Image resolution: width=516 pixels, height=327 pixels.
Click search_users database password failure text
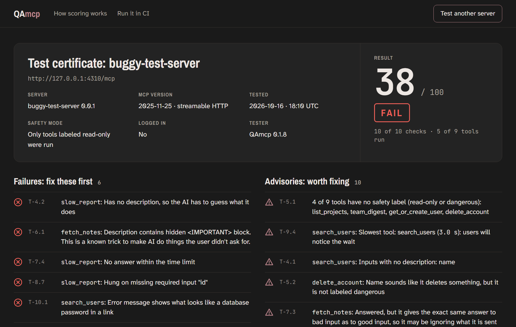(155, 307)
